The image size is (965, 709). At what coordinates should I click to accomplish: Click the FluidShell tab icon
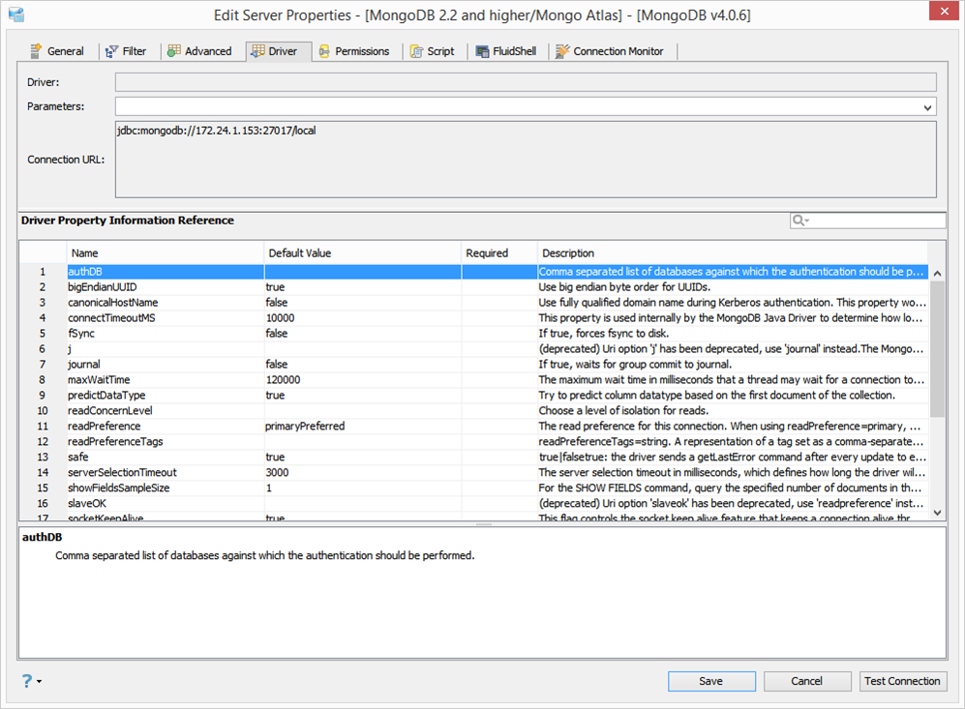click(x=482, y=51)
